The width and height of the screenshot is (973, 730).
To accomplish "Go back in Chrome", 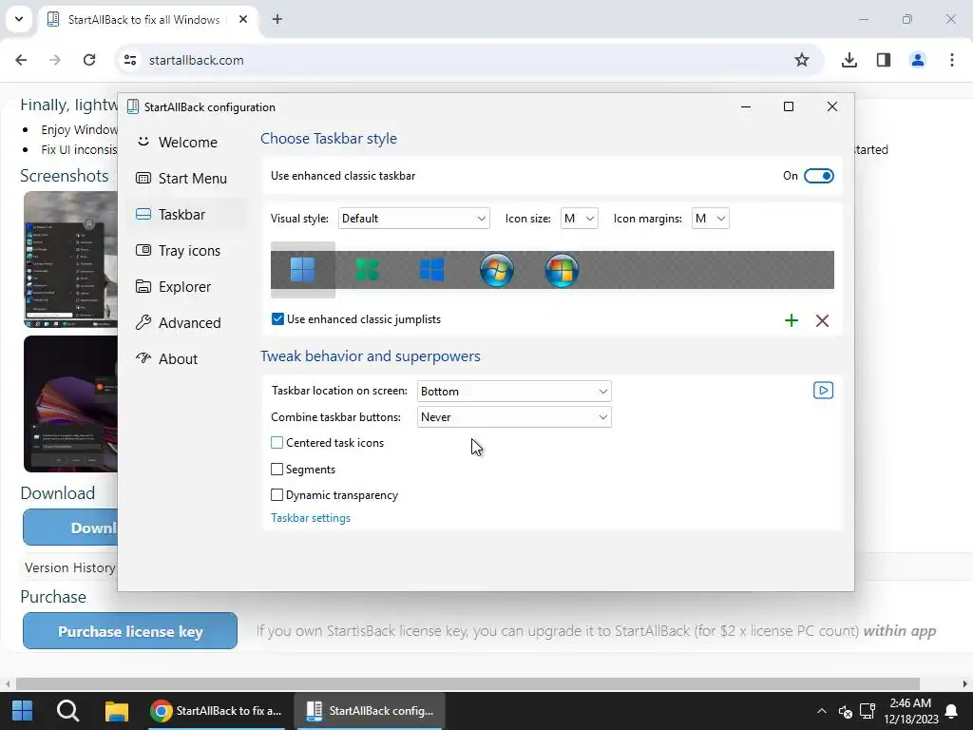I will (x=21, y=60).
